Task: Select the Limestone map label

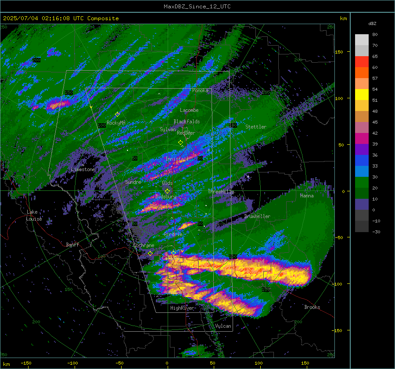Action: point(83,169)
